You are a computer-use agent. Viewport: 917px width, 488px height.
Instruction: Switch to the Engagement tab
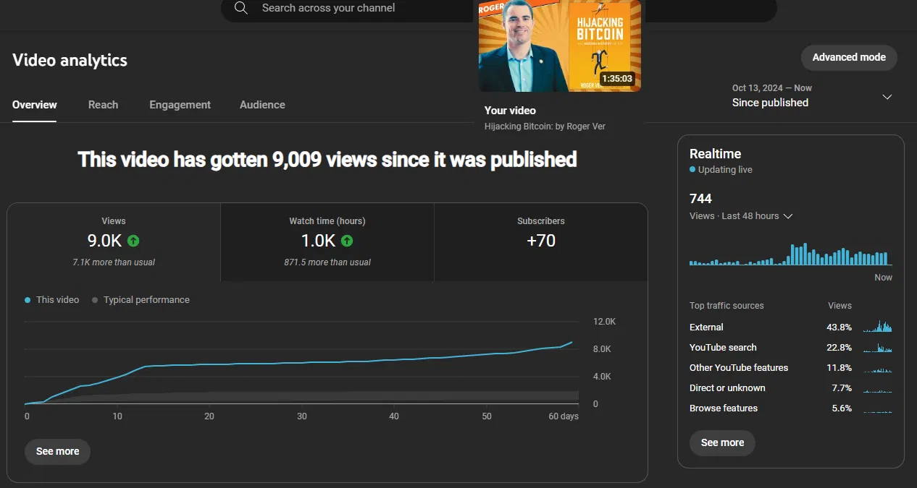pos(180,105)
